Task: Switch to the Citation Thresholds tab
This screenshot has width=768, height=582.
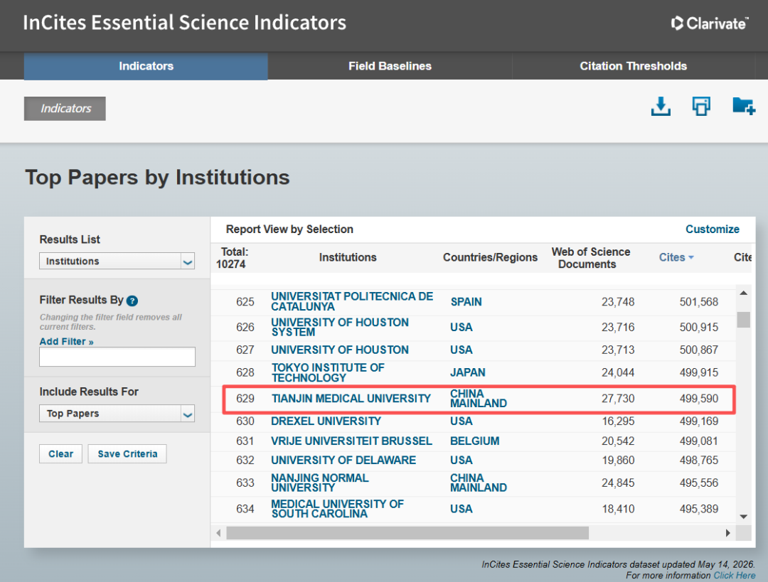Action: click(x=634, y=66)
